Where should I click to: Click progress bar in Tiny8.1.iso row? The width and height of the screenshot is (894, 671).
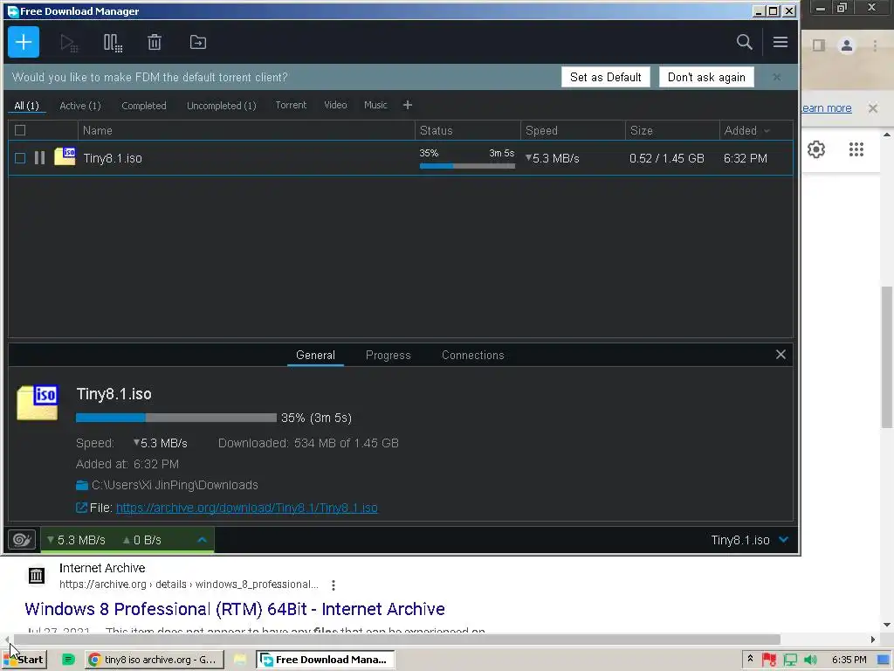[467, 166]
